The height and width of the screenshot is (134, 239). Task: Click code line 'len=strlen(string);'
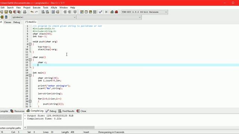50,93
